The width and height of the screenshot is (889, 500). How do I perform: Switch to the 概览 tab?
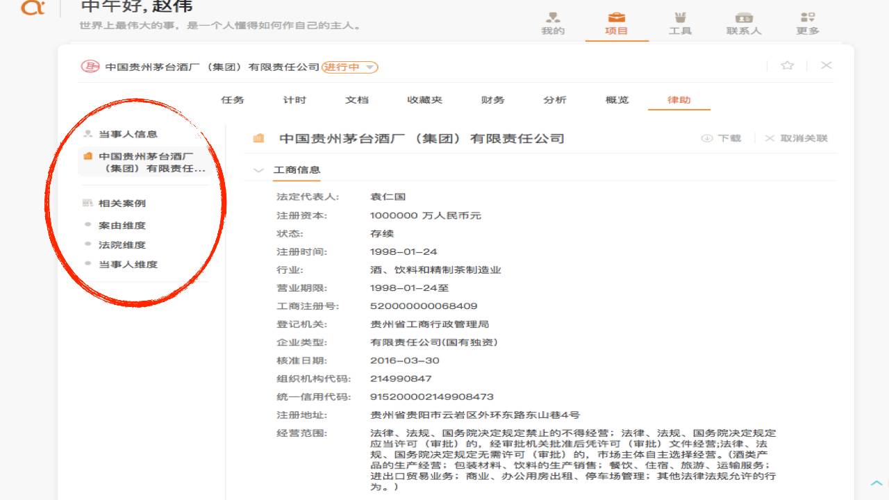click(617, 100)
